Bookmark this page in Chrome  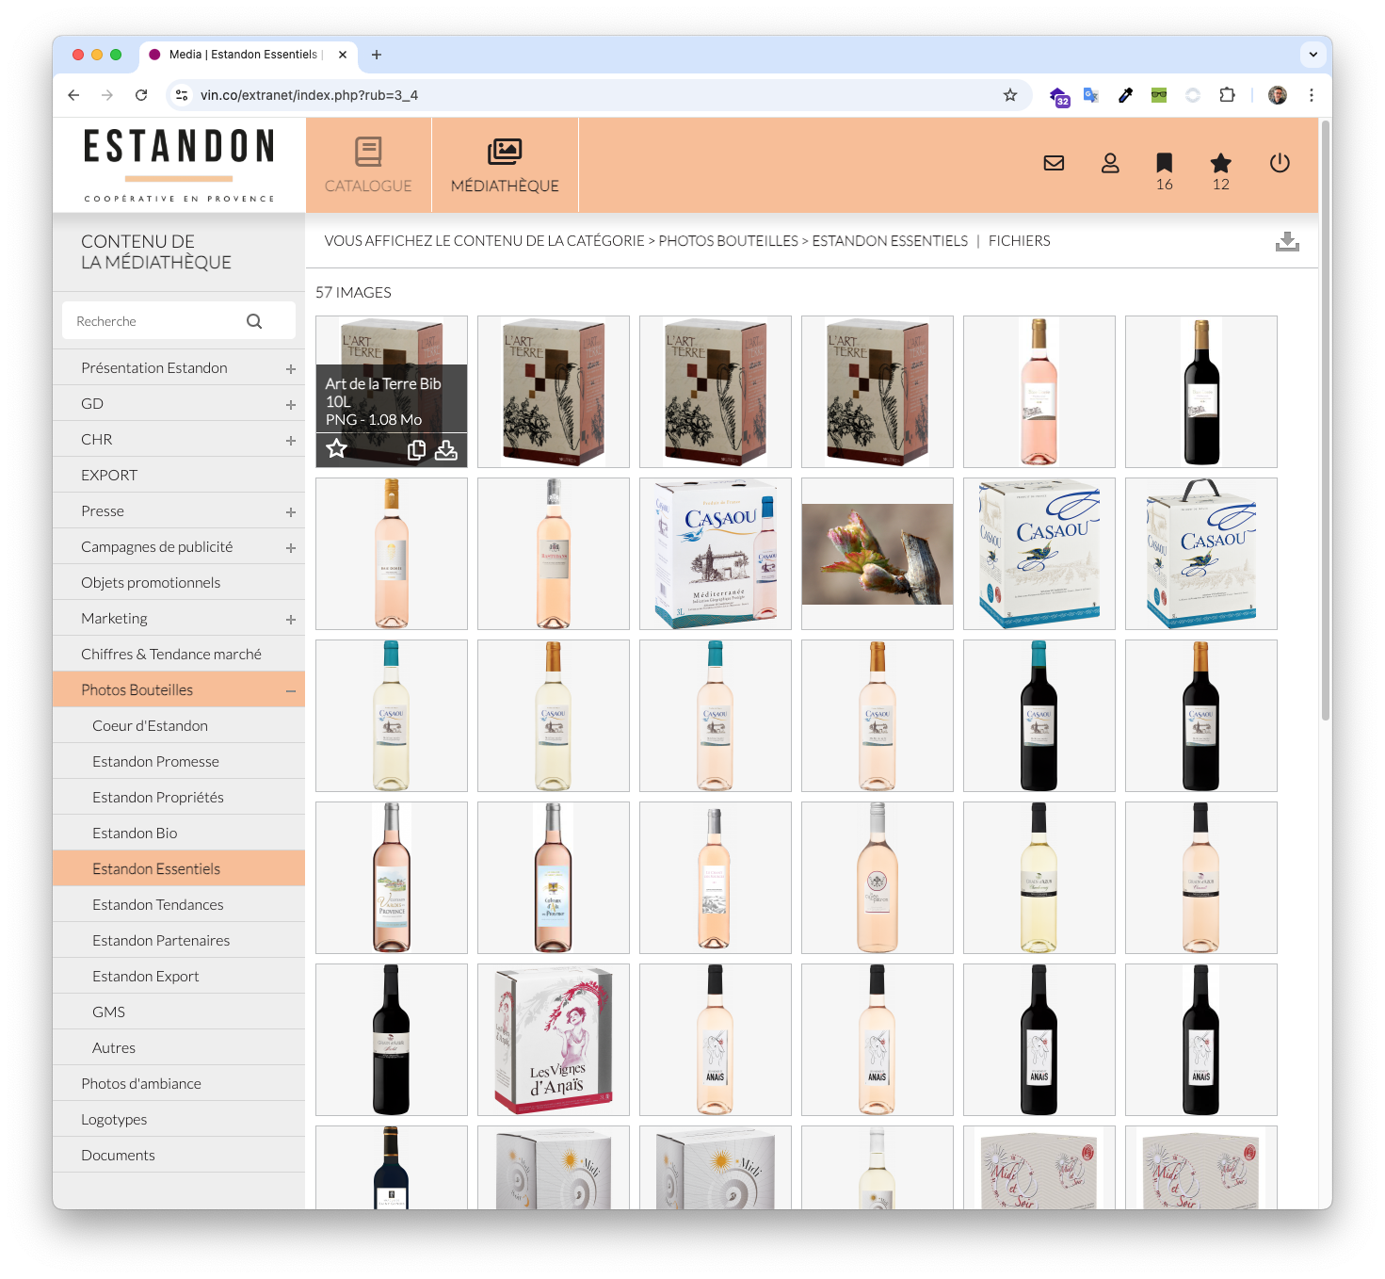click(1010, 95)
